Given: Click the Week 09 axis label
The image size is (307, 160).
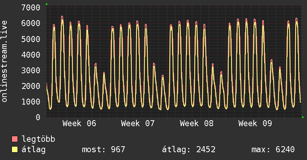Looking at the screenshot, I should [255, 124].
